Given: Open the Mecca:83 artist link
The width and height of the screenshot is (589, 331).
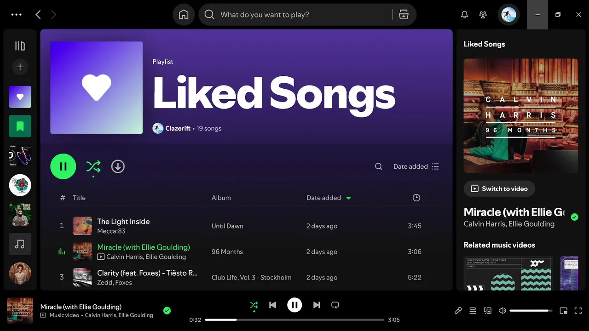Looking at the screenshot, I should click(111, 231).
